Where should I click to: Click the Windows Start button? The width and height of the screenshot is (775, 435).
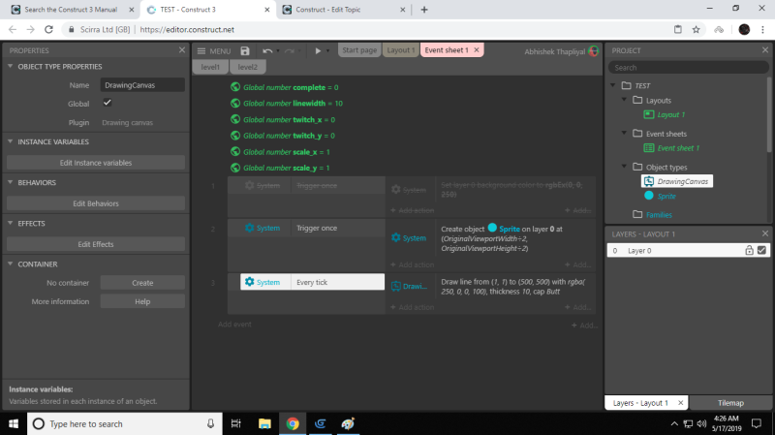(x=14, y=423)
